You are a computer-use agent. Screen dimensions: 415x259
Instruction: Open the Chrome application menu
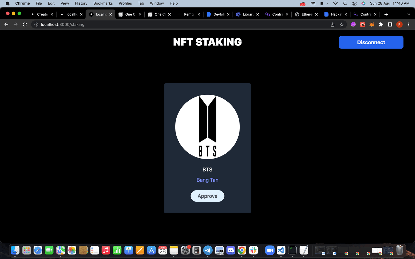(22, 3)
